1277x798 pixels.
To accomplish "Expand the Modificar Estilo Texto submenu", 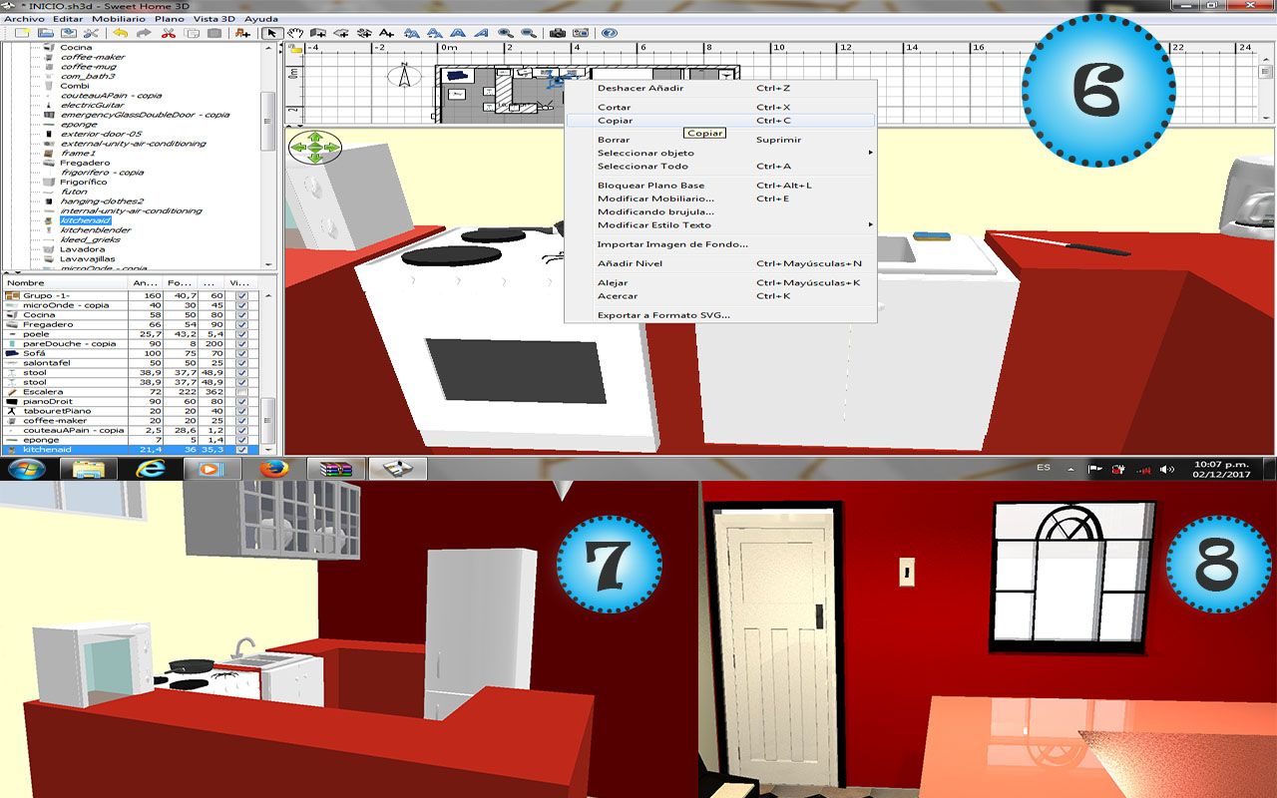I will (720, 224).
